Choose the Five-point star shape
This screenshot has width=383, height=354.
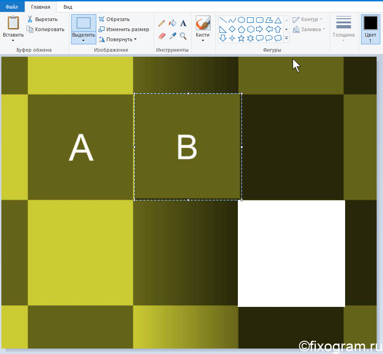coord(241,38)
